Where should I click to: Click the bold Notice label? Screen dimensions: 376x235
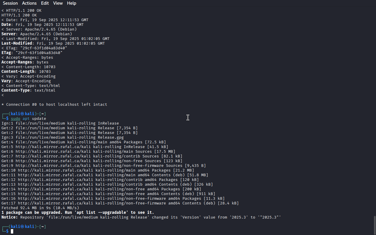10,217
